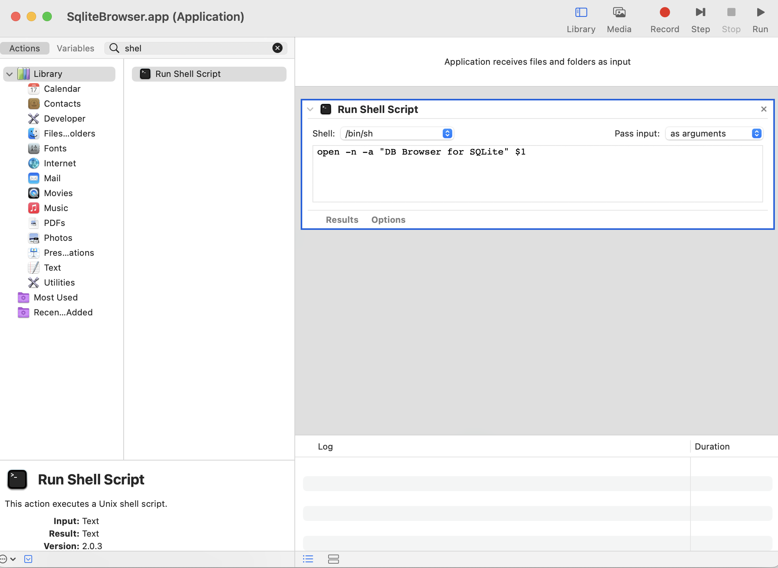
Task: Switch to the Variables tab
Action: pos(75,48)
